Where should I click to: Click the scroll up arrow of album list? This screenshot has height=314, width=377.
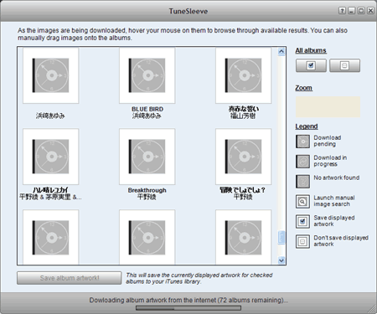click(x=281, y=51)
